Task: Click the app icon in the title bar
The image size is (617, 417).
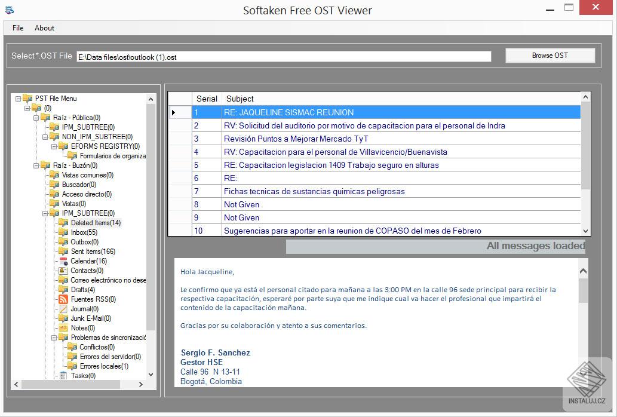Action: (x=10, y=10)
